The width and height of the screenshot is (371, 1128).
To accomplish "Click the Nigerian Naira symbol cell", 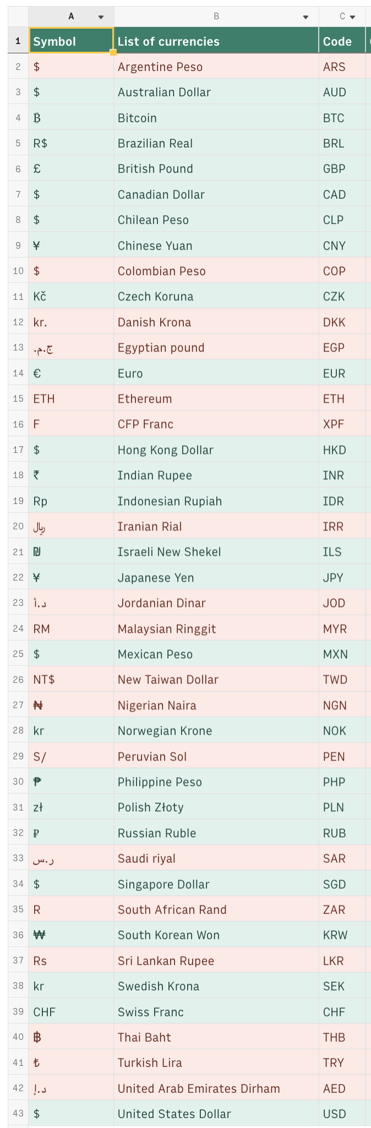I will click(71, 705).
